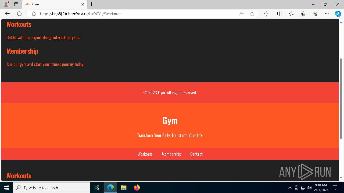Open Settings and more ellipsis menu
Viewport: 344px width, 193px height.
(x=327, y=14)
